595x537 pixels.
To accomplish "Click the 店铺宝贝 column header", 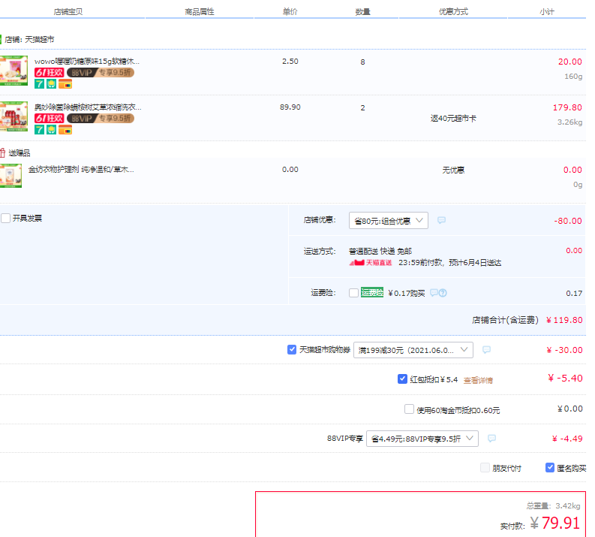I will [x=68, y=12].
